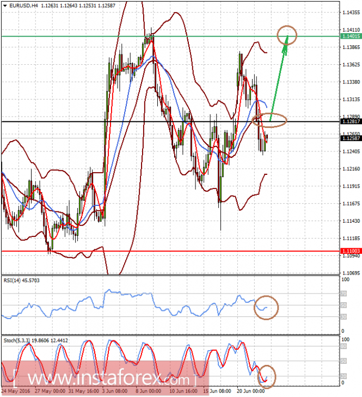Click the 27 May 00:00 time label
This screenshot has width=362, height=397.
(x=50, y=391)
